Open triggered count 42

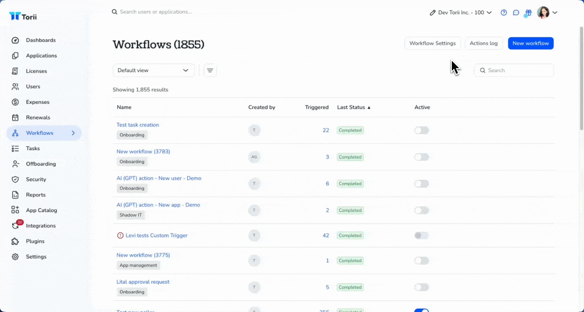[326, 236]
